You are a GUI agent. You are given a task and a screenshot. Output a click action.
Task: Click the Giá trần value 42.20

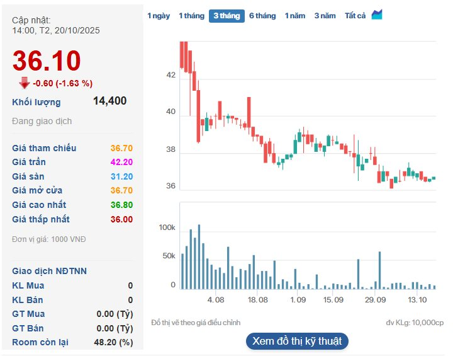[121, 163]
